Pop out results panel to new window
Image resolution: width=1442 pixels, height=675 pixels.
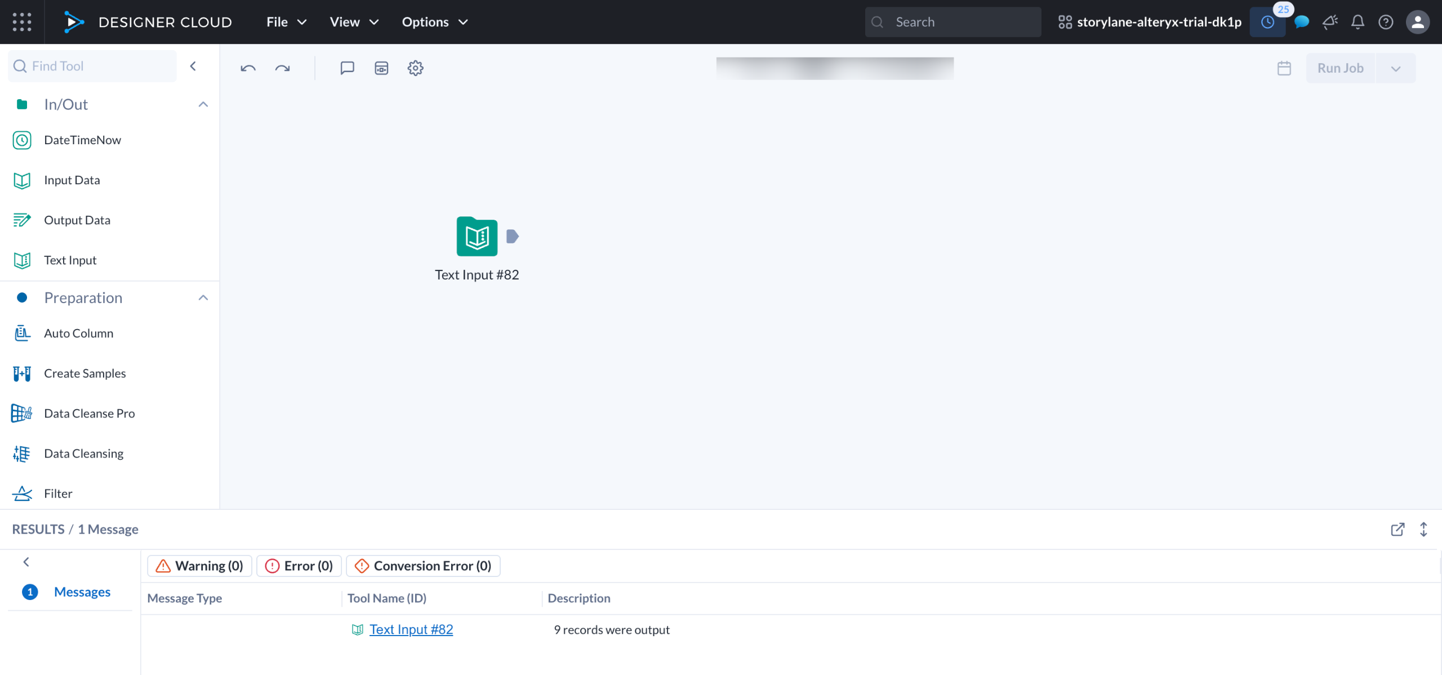1397,529
